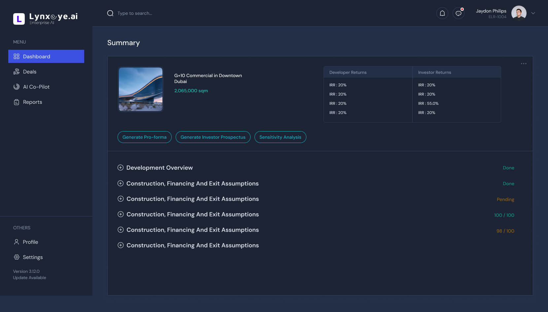
Task: Click the search magnifier icon
Action: (110, 13)
